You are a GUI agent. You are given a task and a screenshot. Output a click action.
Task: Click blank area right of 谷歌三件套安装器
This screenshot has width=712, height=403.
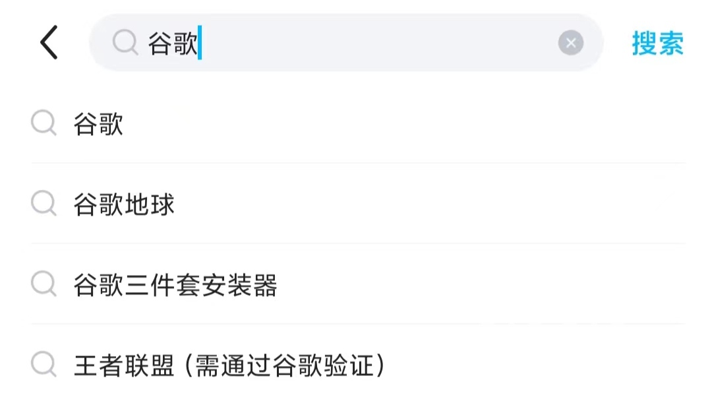pos(494,285)
